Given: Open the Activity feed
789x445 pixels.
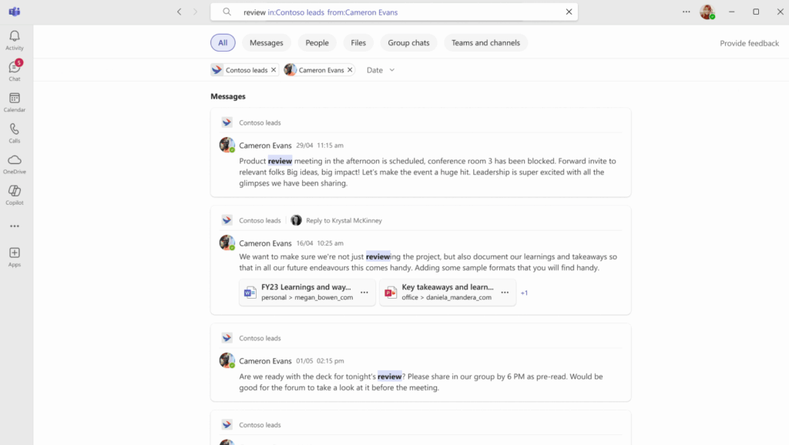Looking at the screenshot, I should click(15, 40).
